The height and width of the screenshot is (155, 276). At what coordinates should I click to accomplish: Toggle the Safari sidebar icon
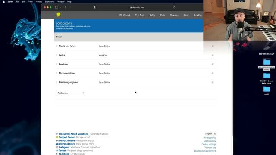coord(56,7)
